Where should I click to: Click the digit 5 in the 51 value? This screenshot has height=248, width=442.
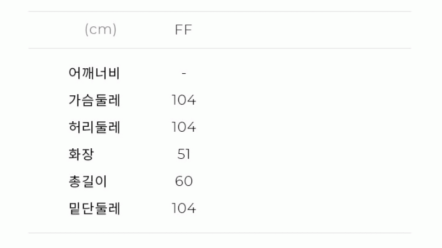coord(181,154)
